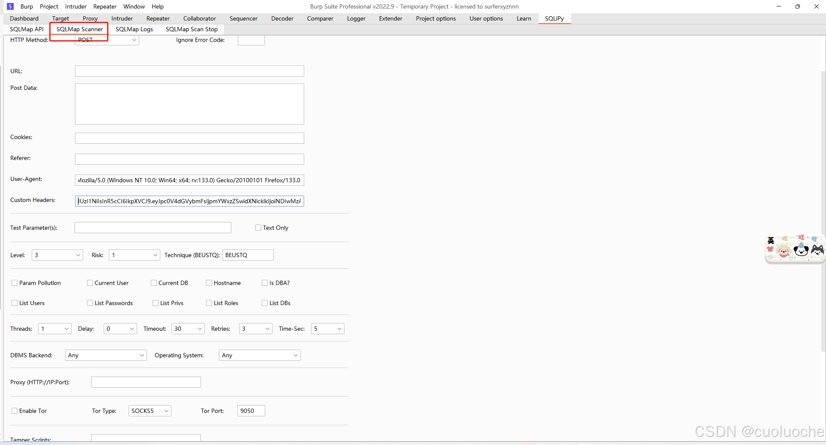Expand the DBMS Backend dropdown
This screenshot has height=445, width=826.
[106, 355]
